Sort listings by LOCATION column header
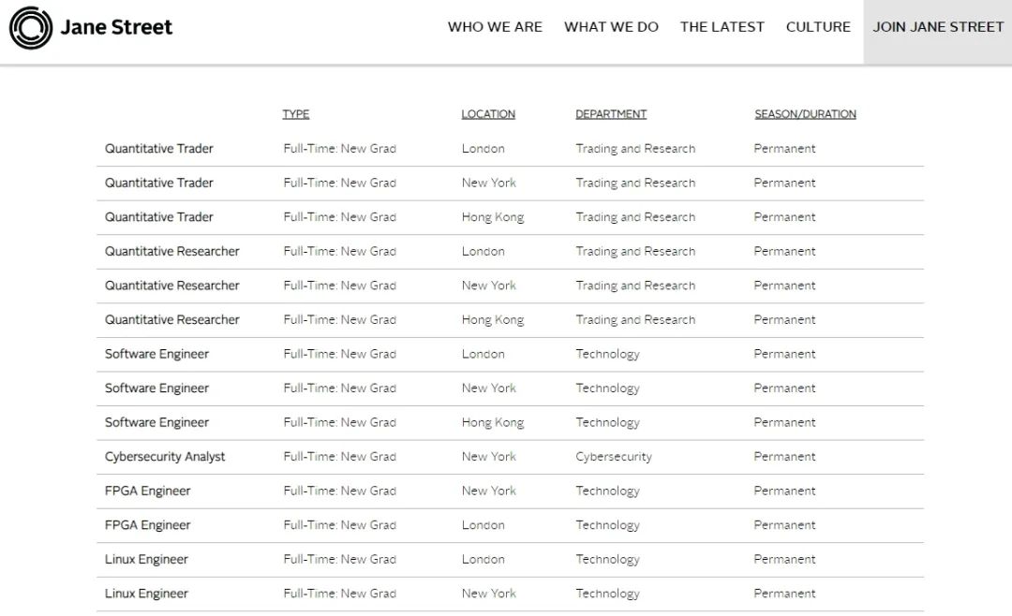The height and width of the screenshot is (616, 1012). click(488, 114)
